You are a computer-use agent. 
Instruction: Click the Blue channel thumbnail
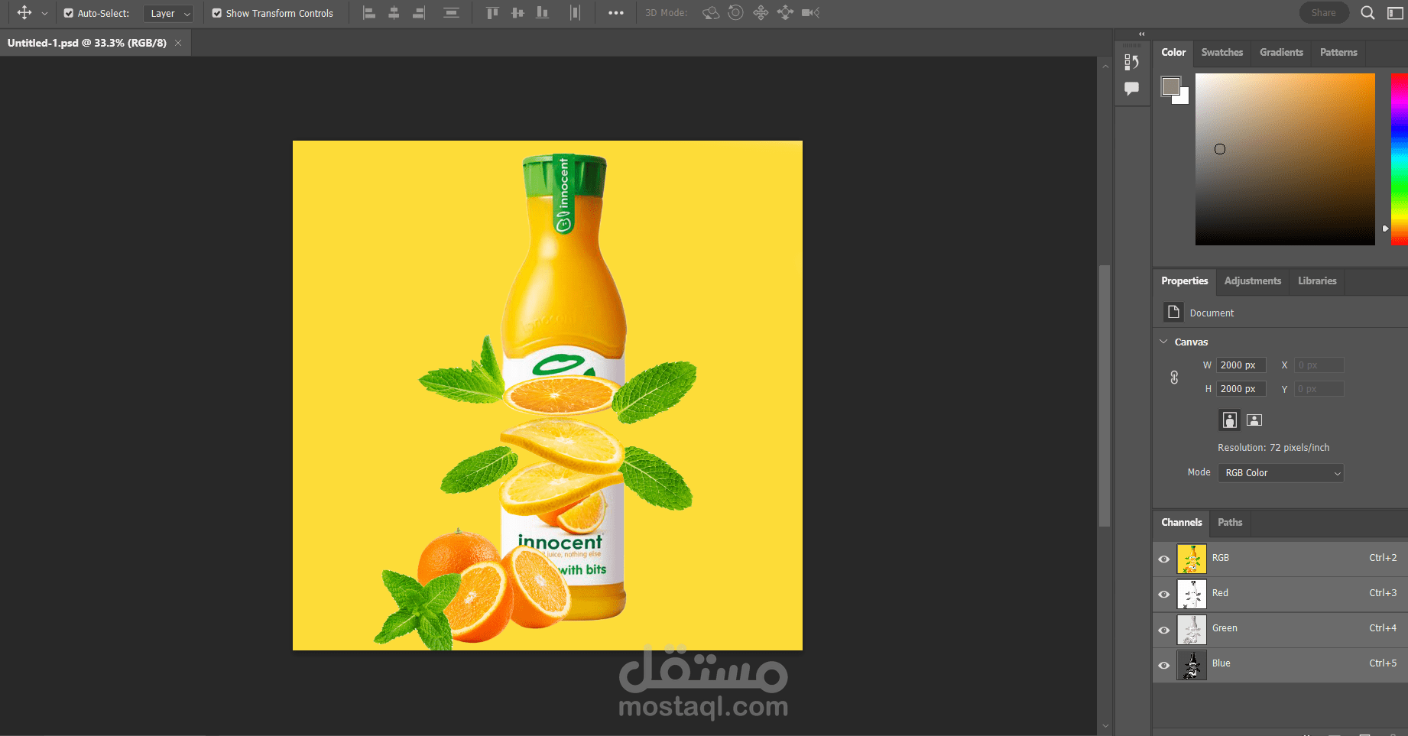pyautogui.click(x=1192, y=665)
